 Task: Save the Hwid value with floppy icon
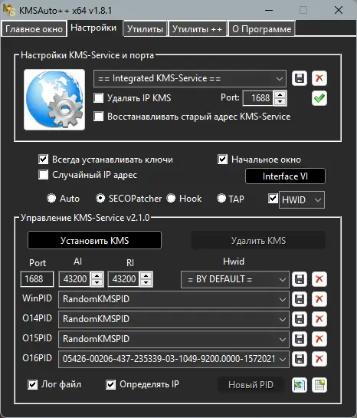pyautogui.click(x=300, y=279)
